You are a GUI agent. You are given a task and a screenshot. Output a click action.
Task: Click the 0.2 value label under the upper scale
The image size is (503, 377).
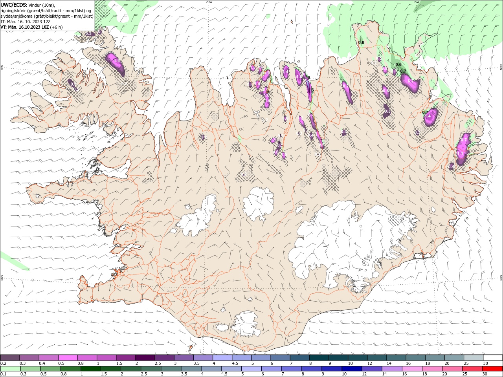pos(4,363)
